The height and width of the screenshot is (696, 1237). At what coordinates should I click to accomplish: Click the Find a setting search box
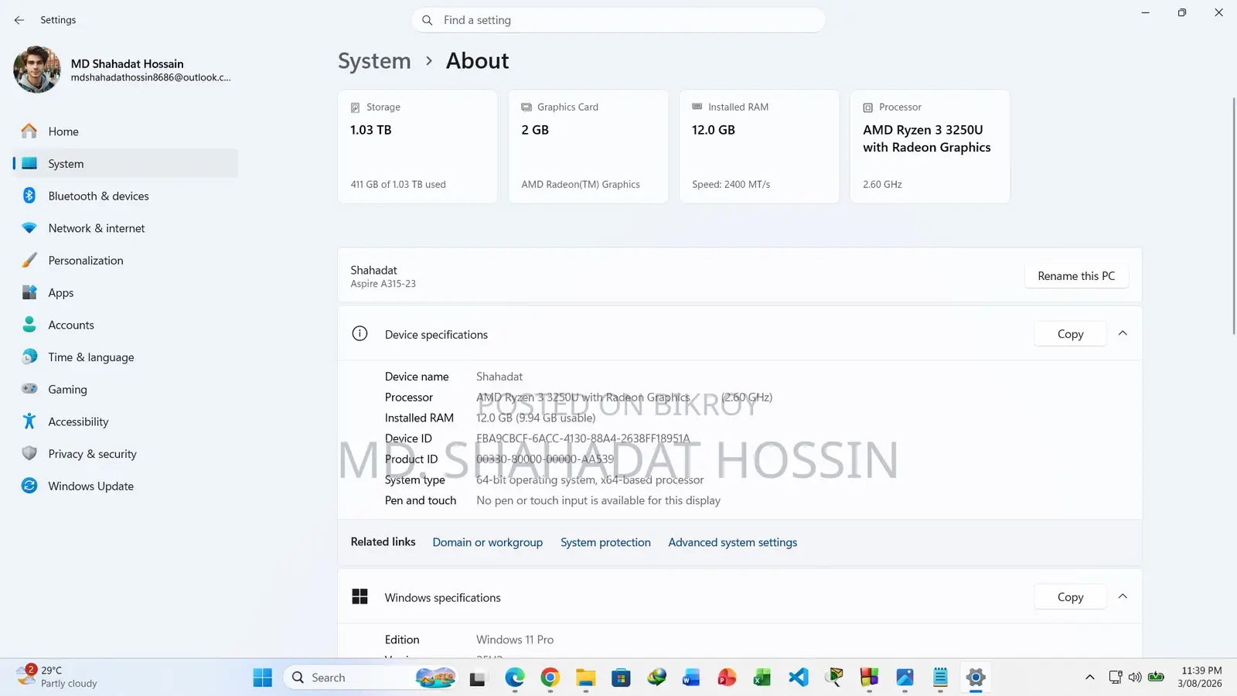point(618,20)
